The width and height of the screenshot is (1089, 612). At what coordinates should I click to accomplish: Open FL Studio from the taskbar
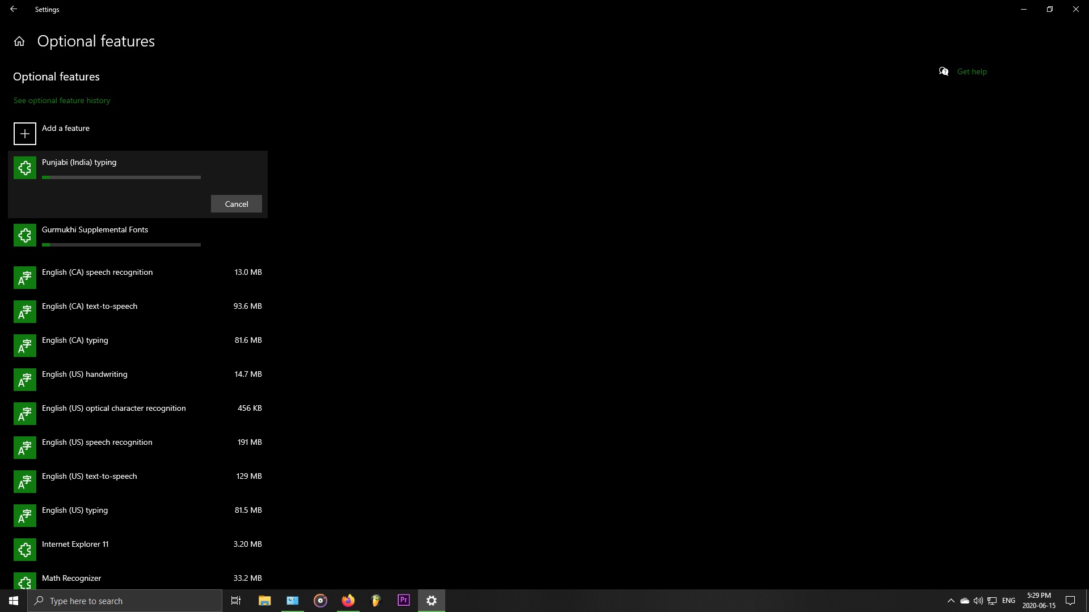[375, 600]
